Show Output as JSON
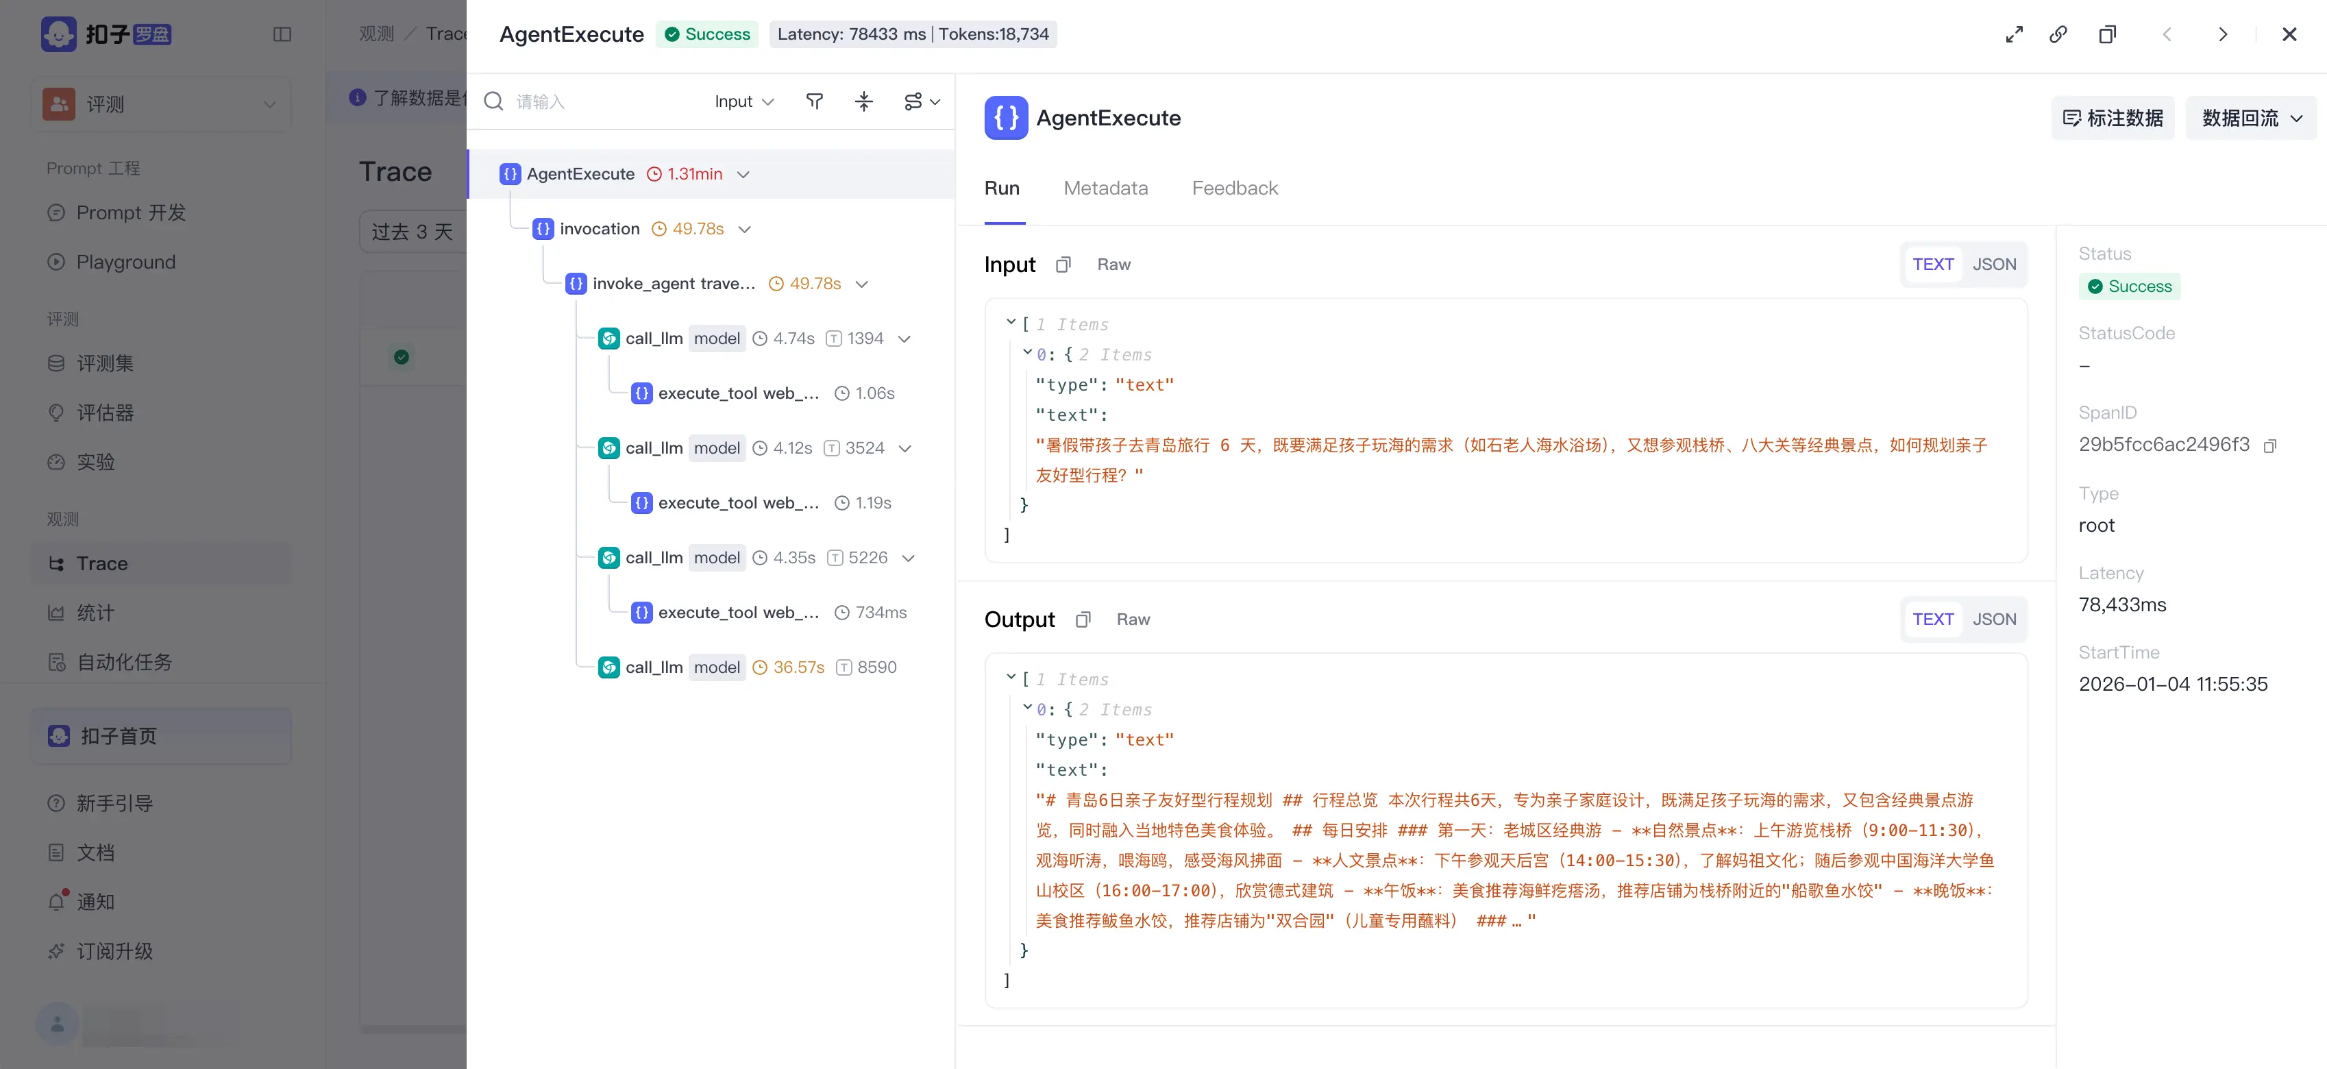The height and width of the screenshot is (1069, 2327). [1994, 620]
